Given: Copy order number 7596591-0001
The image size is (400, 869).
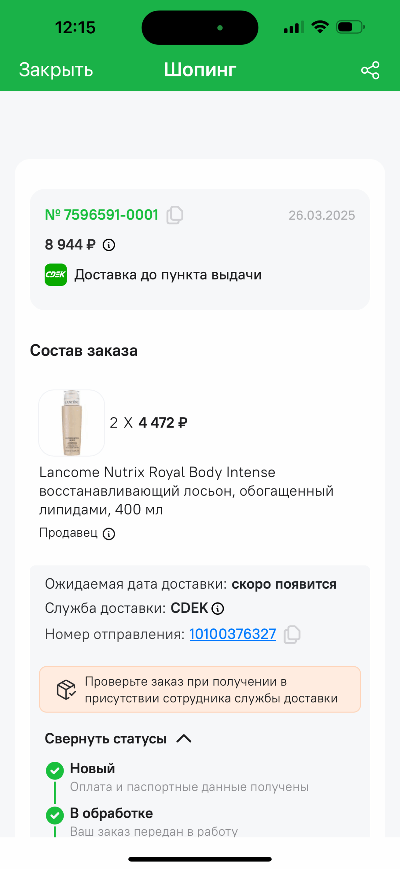Looking at the screenshot, I should [175, 215].
